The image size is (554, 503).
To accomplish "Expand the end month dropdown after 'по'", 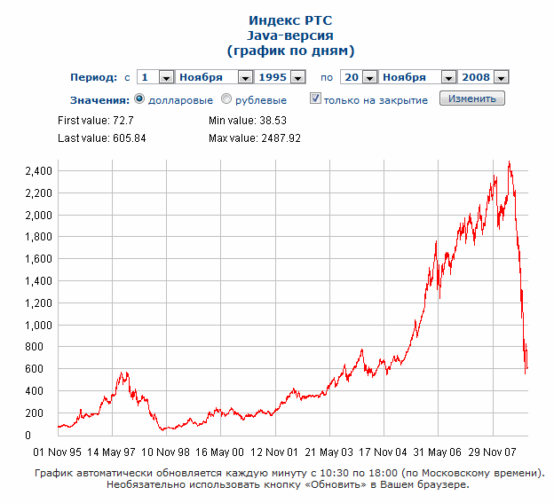I will pyautogui.click(x=417, y=77).
